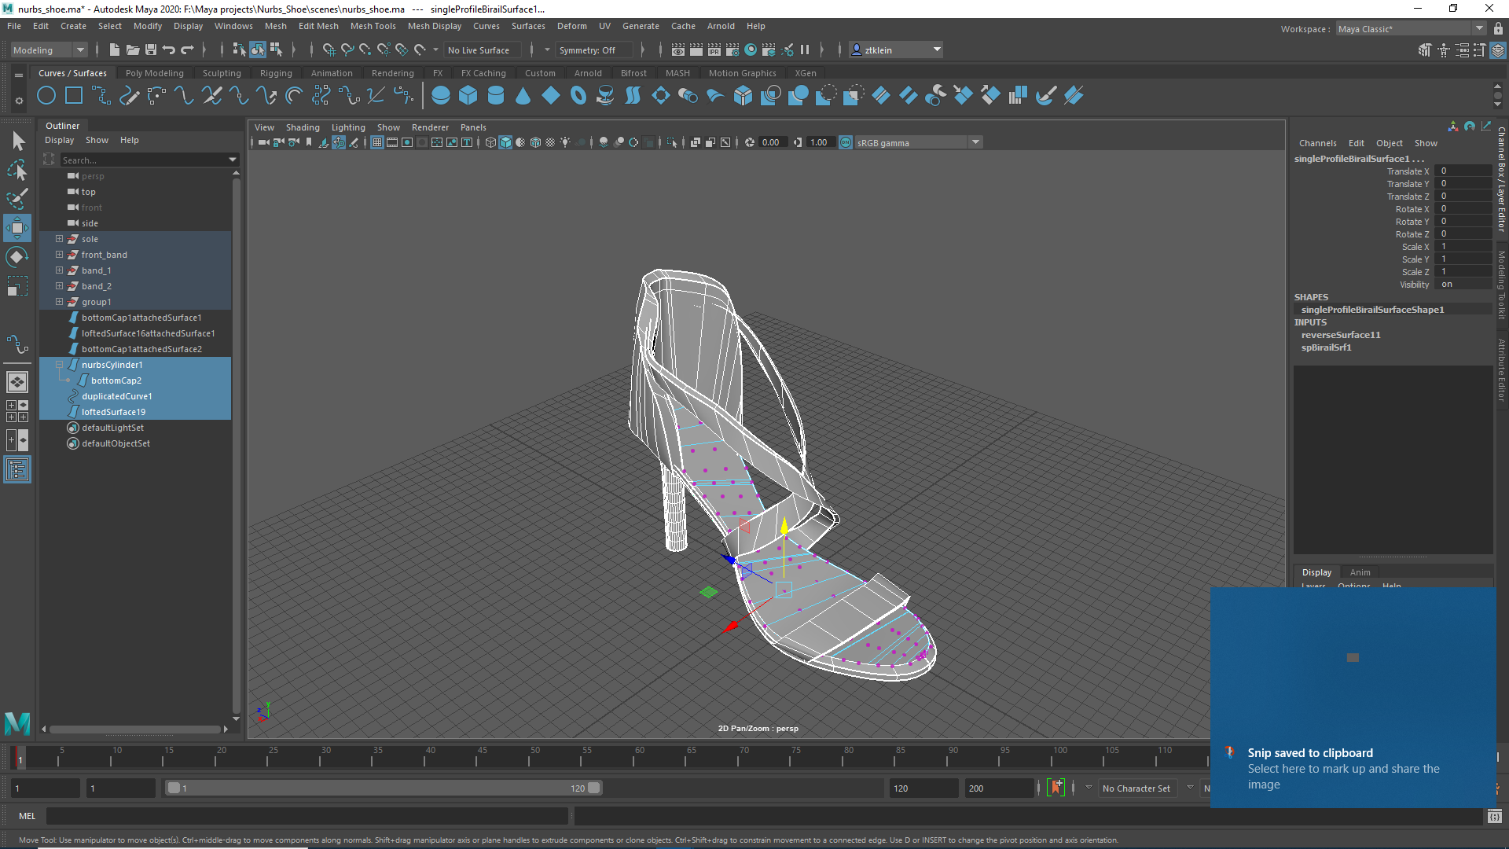Expand the front_band node in the Outliner
The image size is (1509, 849).
pos(59,254)
